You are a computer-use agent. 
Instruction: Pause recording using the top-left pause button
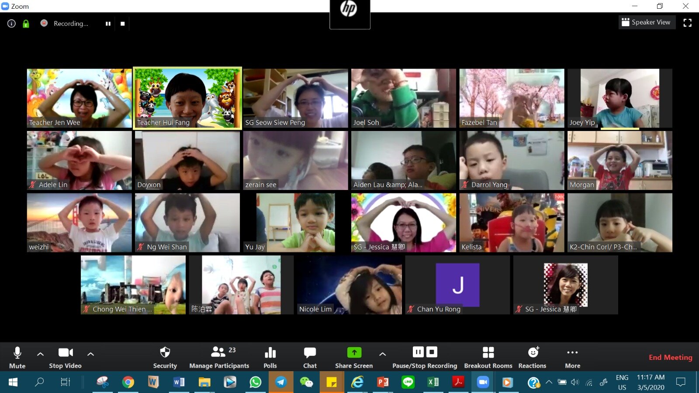coord(108,24)
